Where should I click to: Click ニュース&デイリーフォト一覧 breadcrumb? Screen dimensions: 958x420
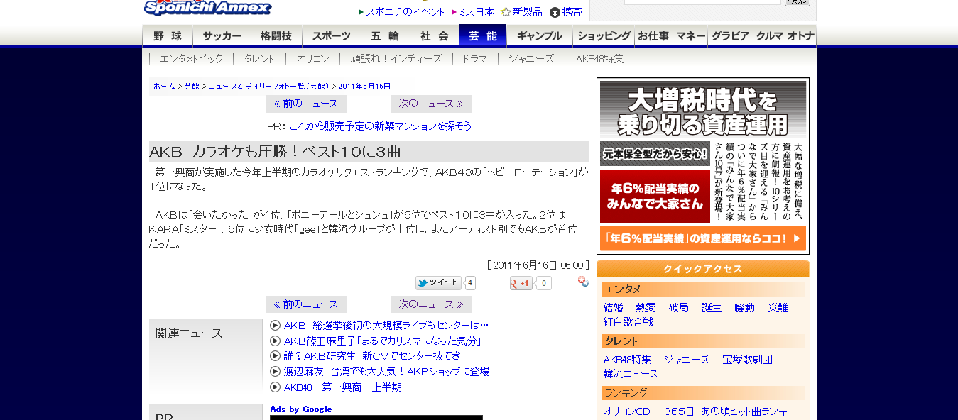[x=268, y=87]
